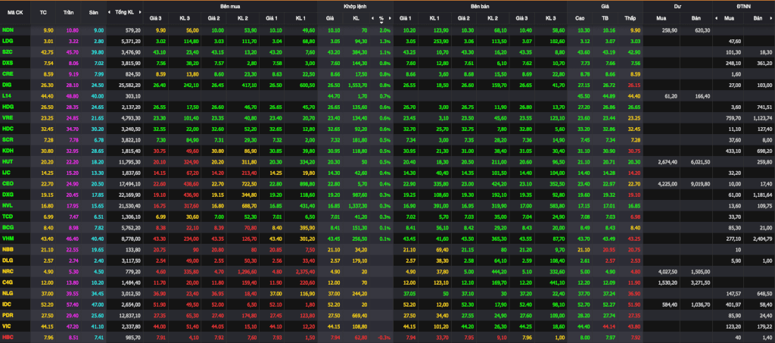Select stock symbol LDG
The height and width of the screenshot is (343, 775).
(x=8, y=41)
